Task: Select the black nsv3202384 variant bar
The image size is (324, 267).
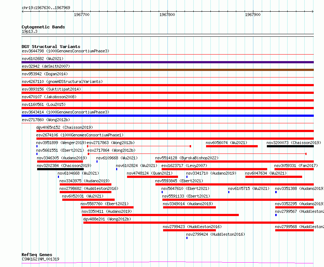Action: [60, 169]
